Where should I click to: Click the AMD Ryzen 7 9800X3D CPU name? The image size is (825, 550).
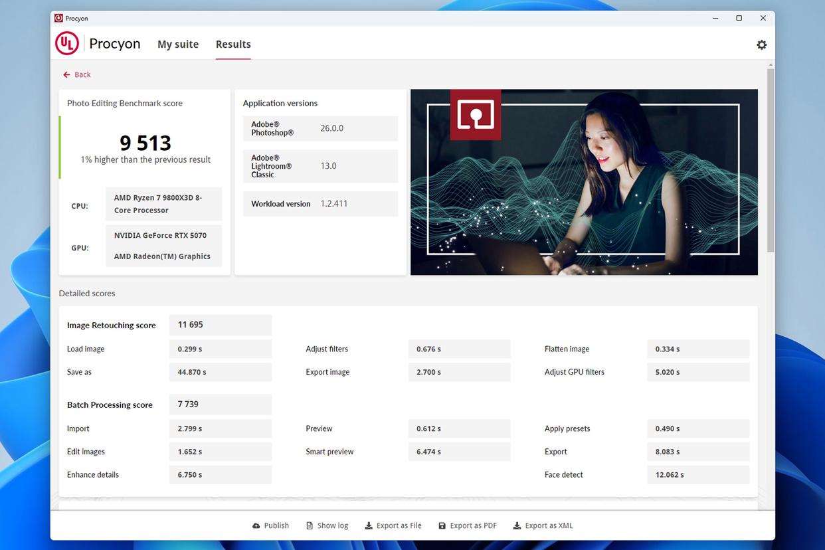pyautogui.click(x=163, y=204)
